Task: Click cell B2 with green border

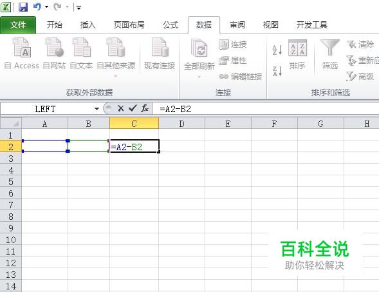Action: [89, 146]
